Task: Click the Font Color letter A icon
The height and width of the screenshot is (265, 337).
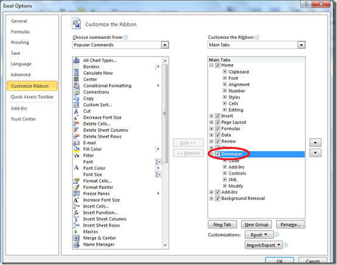Action: point(76,168)
